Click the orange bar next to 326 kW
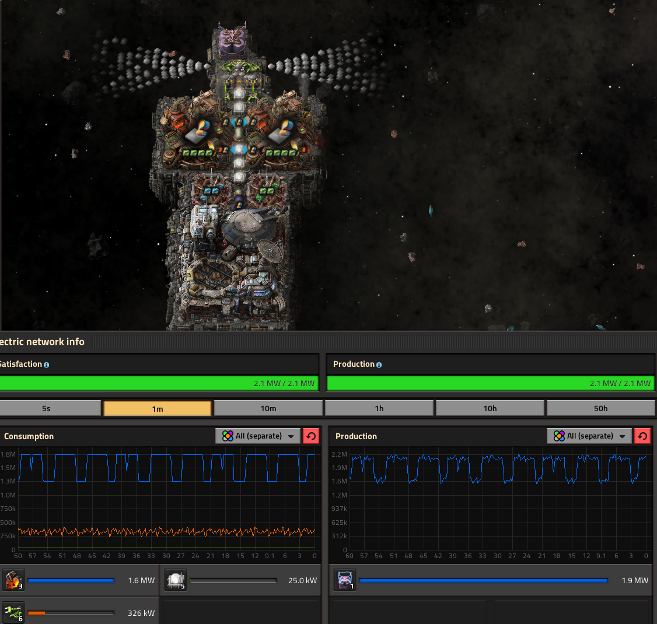The height and width of the screenshot is (624, 657). tap(71, 613)
